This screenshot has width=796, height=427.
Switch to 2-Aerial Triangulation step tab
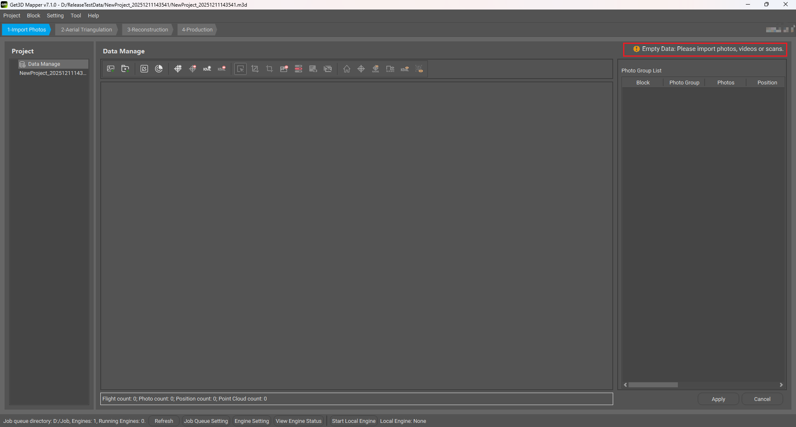click(x=86, y=30)
